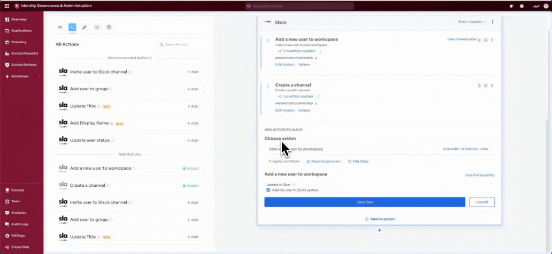Click Add Delay
Image resolution: width=552 pixels, height=254 pixels.
(358, 161)
